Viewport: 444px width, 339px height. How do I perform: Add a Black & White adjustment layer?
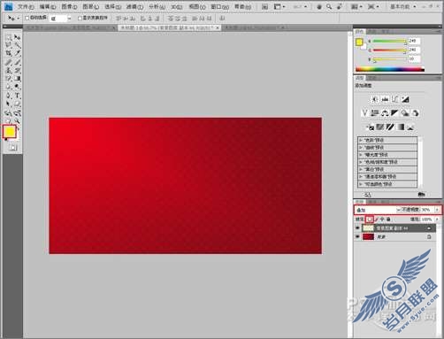(394, 113)
